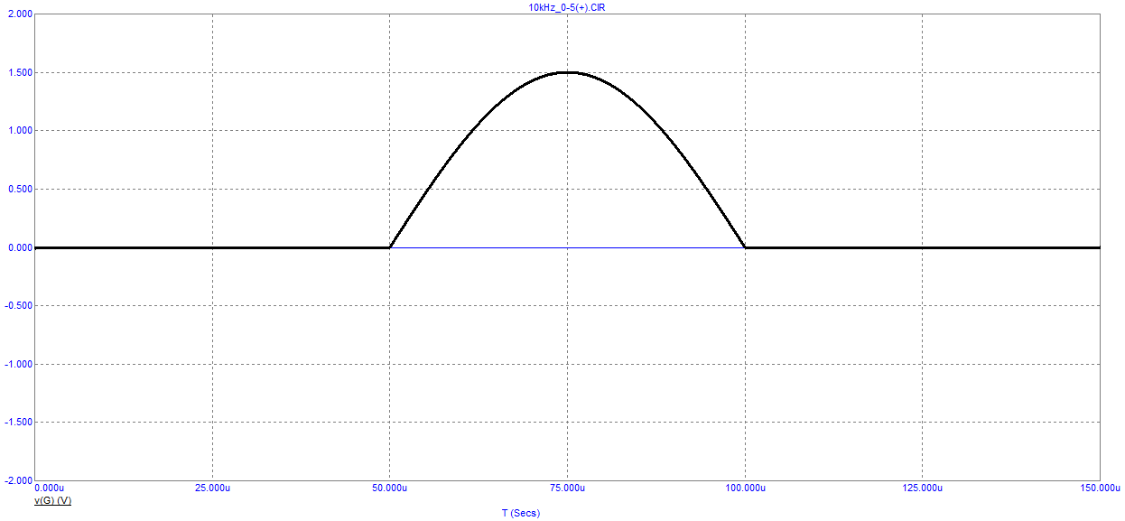Click the T (Secs) axis label

click(520, 513)
